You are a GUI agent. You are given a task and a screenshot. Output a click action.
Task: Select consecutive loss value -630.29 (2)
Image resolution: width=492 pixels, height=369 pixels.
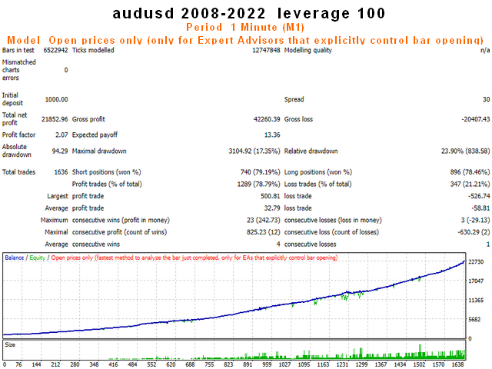pyautogui.click(x=474, y=232)
